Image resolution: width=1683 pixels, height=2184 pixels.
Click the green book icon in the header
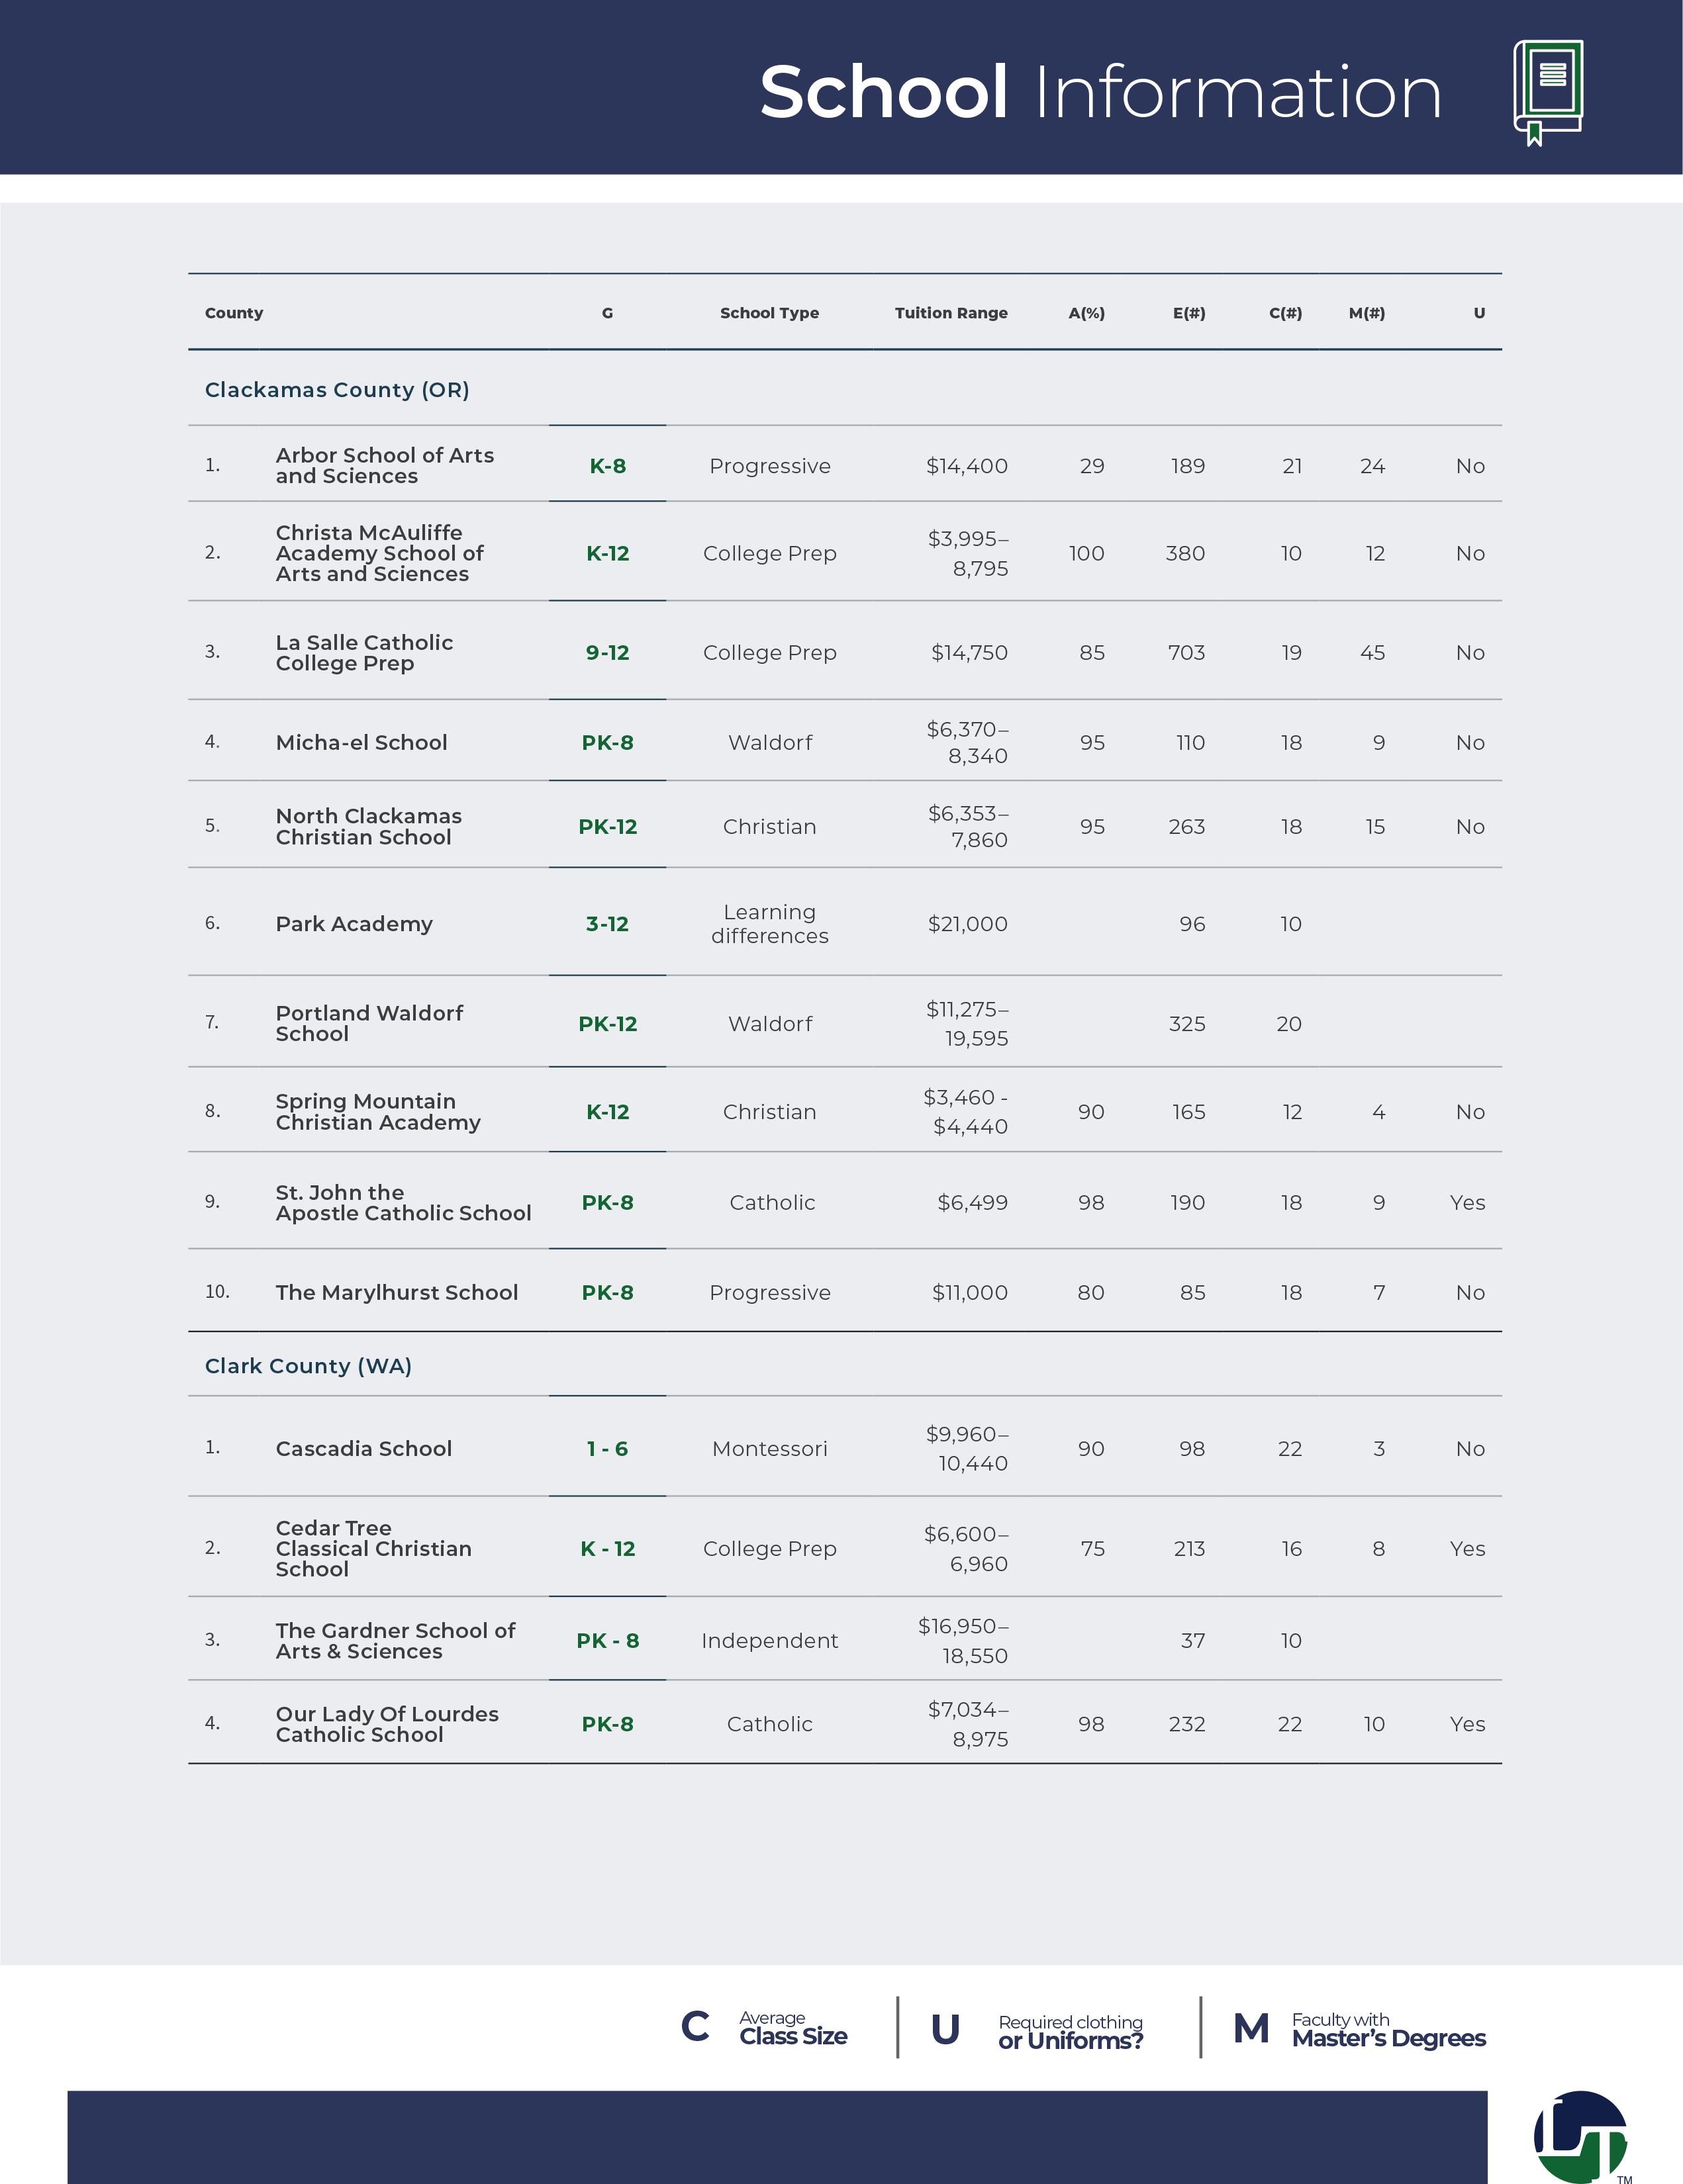[1548, 92]
